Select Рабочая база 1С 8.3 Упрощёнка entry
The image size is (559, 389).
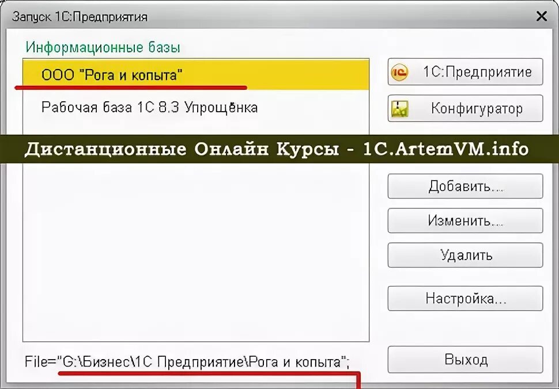point(196,107)
